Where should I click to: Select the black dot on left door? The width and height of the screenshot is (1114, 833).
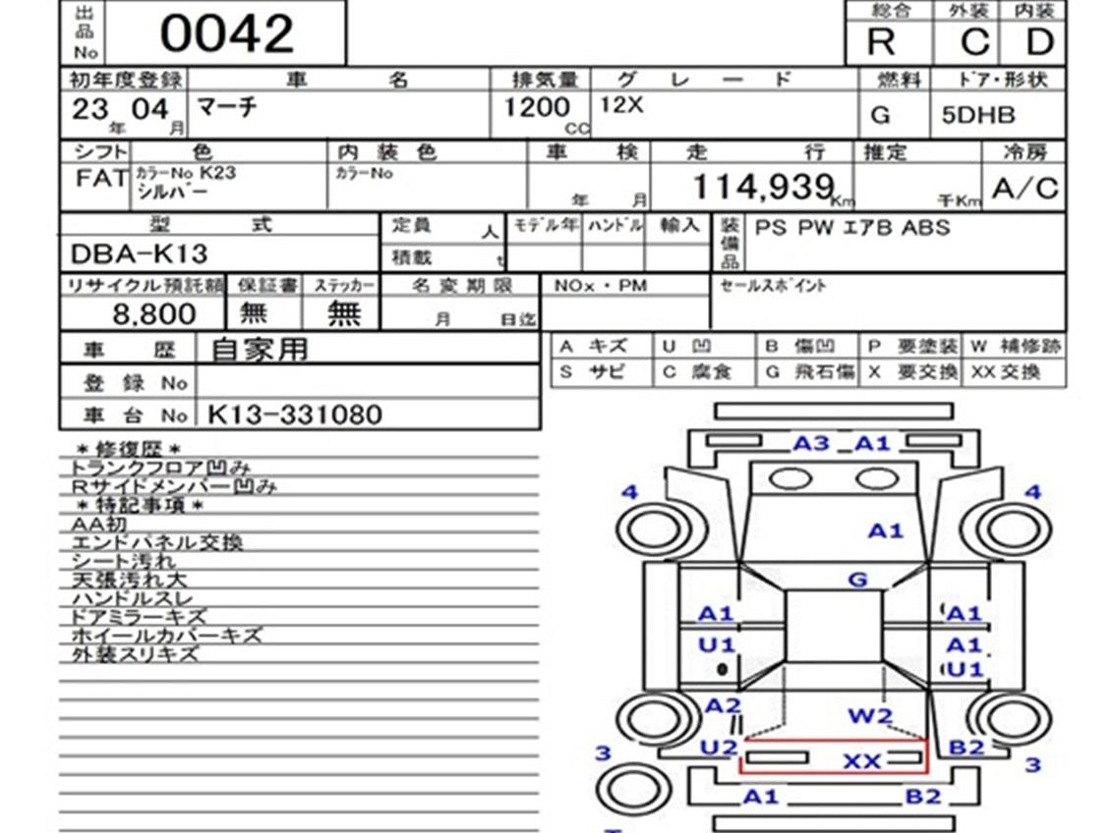tap(723, 669)
